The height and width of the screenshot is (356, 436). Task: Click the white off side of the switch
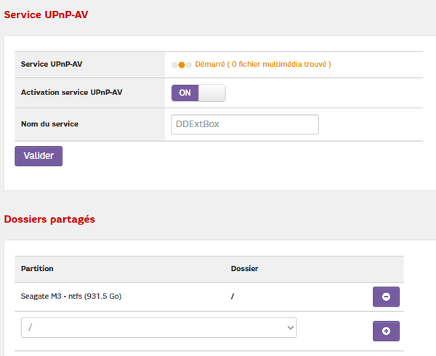pos(211,93)
